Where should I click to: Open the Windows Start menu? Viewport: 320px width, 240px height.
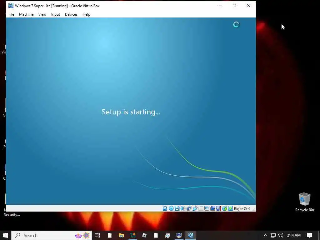click(6, 235)
